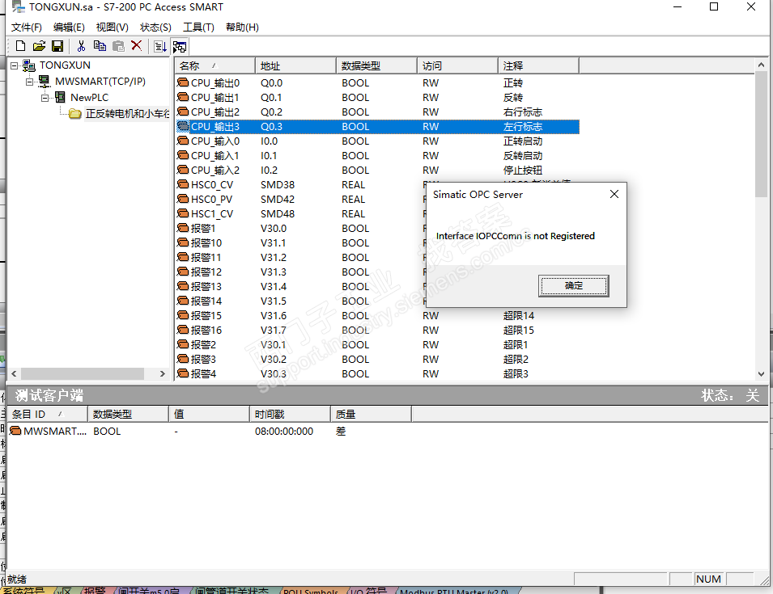Screen dimensions: 773x594
Task: Select the MWSMART(TCP/IP) tree label
Action: [x=100, y=81]
